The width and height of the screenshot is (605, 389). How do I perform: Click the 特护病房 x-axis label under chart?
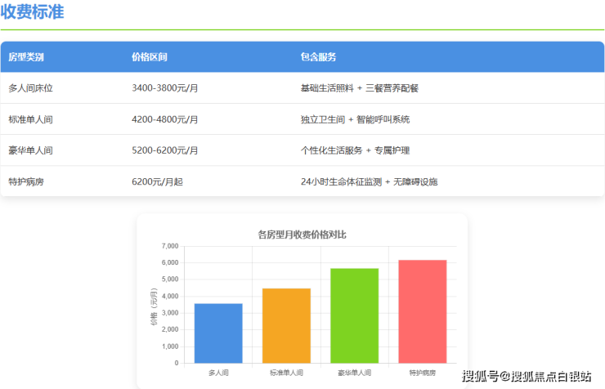pos(423,372)
